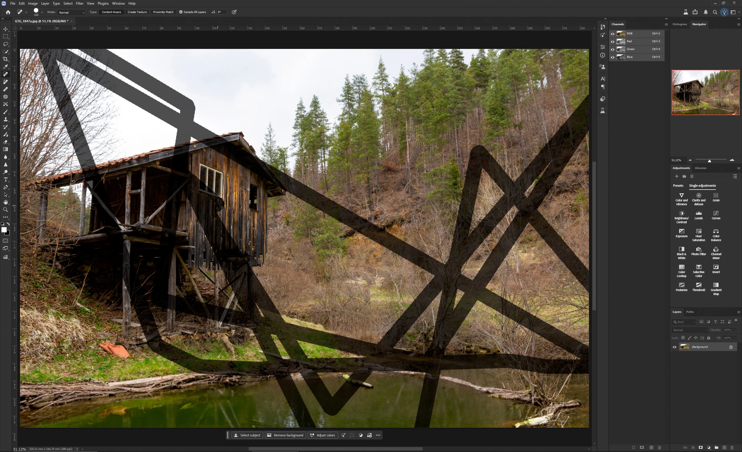The image size is (742, 452).
Task: Open the Mode dropdown set to Normal
Action: [x=72, y=12]
